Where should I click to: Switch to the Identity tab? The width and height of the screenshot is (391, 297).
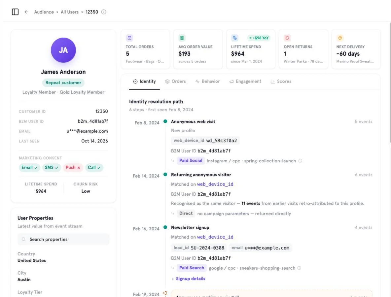coord(144,82)
